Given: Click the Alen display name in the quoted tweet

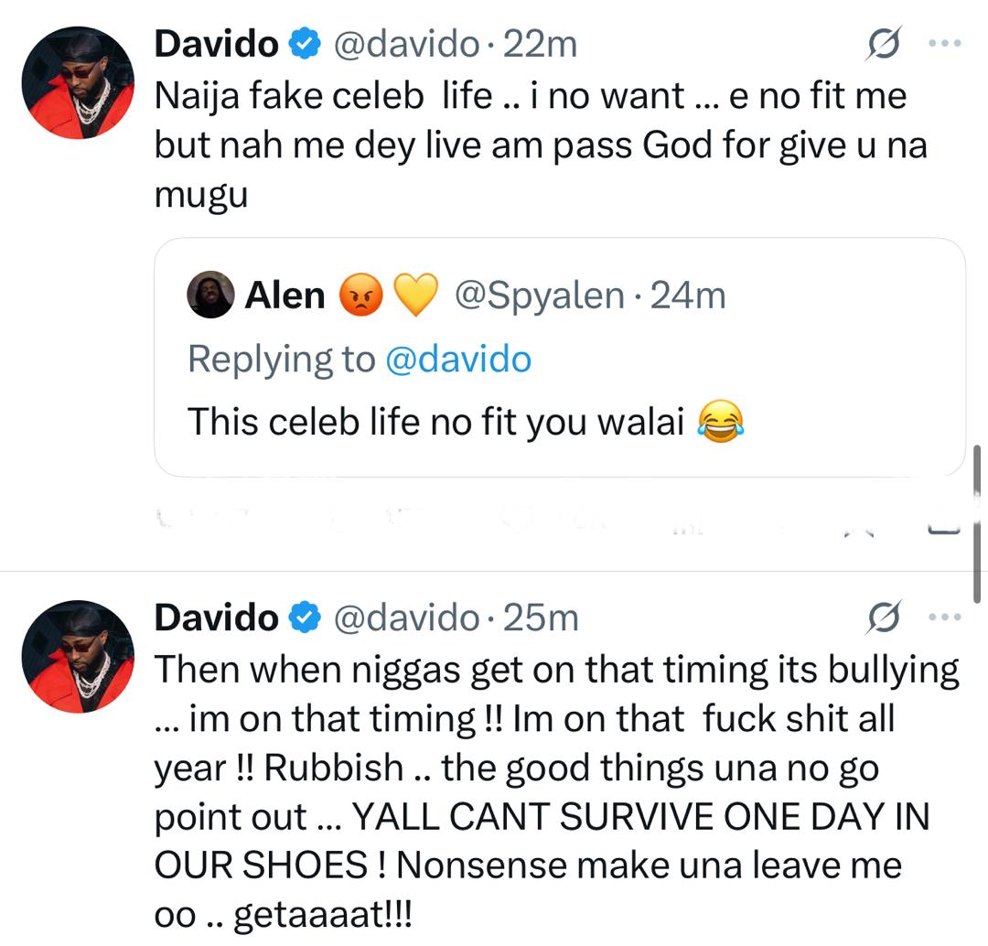Looking at the screenshot, I should 285,296.
